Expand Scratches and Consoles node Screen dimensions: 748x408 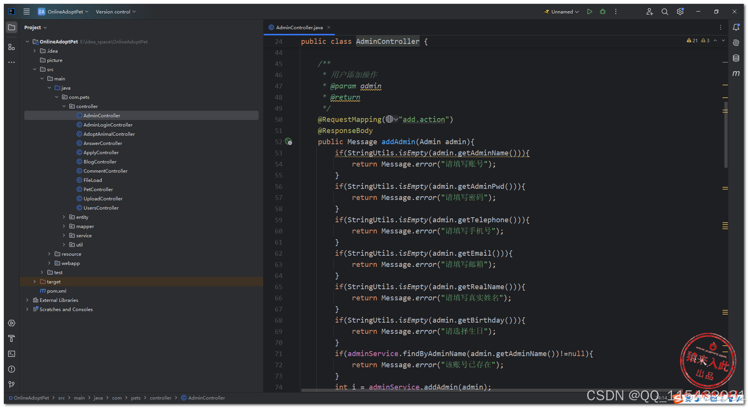point(27,309)
